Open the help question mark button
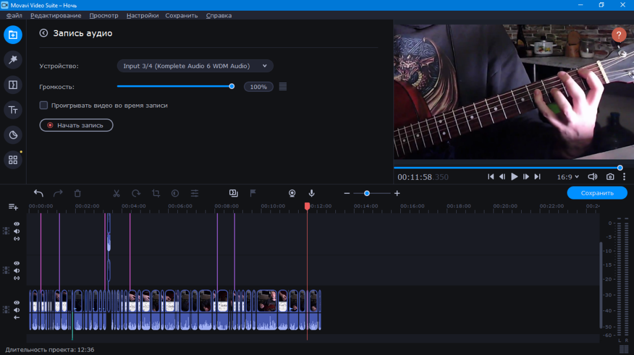 coord(619,35)
